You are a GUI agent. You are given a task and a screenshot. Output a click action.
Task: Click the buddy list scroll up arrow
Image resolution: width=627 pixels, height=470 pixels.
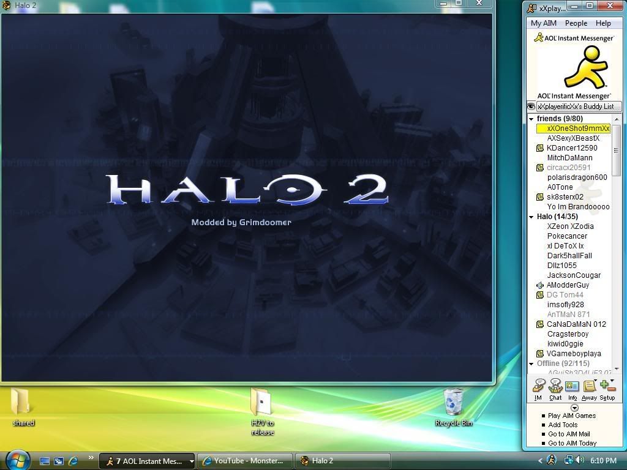pyautogui.click(x=616, y=119)
